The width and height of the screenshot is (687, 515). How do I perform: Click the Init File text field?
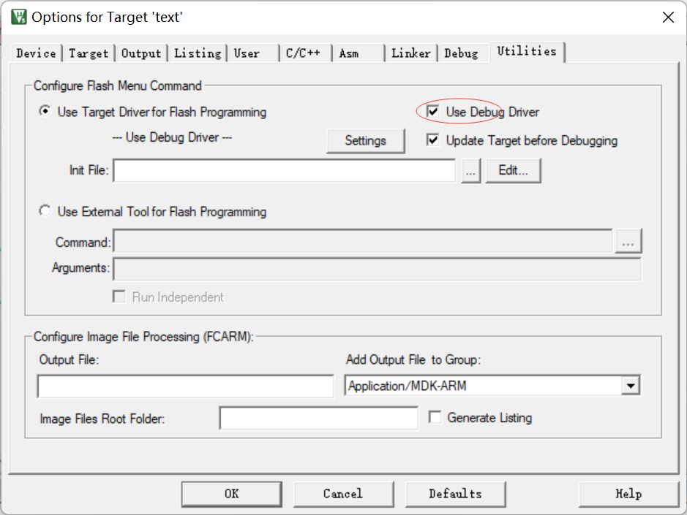point(284,169)
